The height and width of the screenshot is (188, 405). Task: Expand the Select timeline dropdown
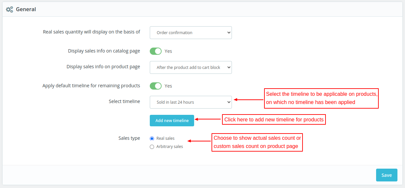pyautogui.click(x=191, y=102)
